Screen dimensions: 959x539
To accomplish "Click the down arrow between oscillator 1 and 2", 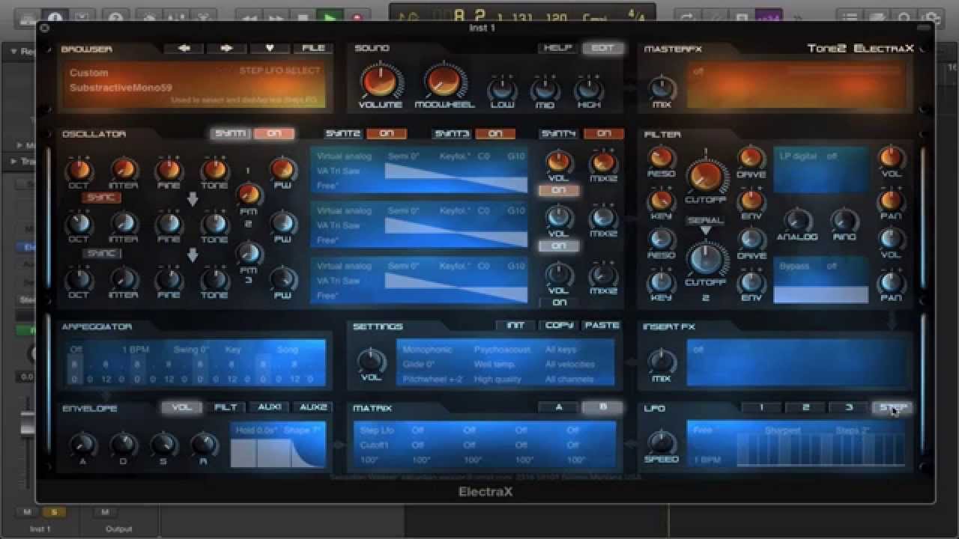I will tap(193, 199).
